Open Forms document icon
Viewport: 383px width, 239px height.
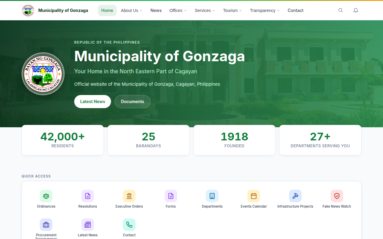pyautogui.click(x=171, y=196)
